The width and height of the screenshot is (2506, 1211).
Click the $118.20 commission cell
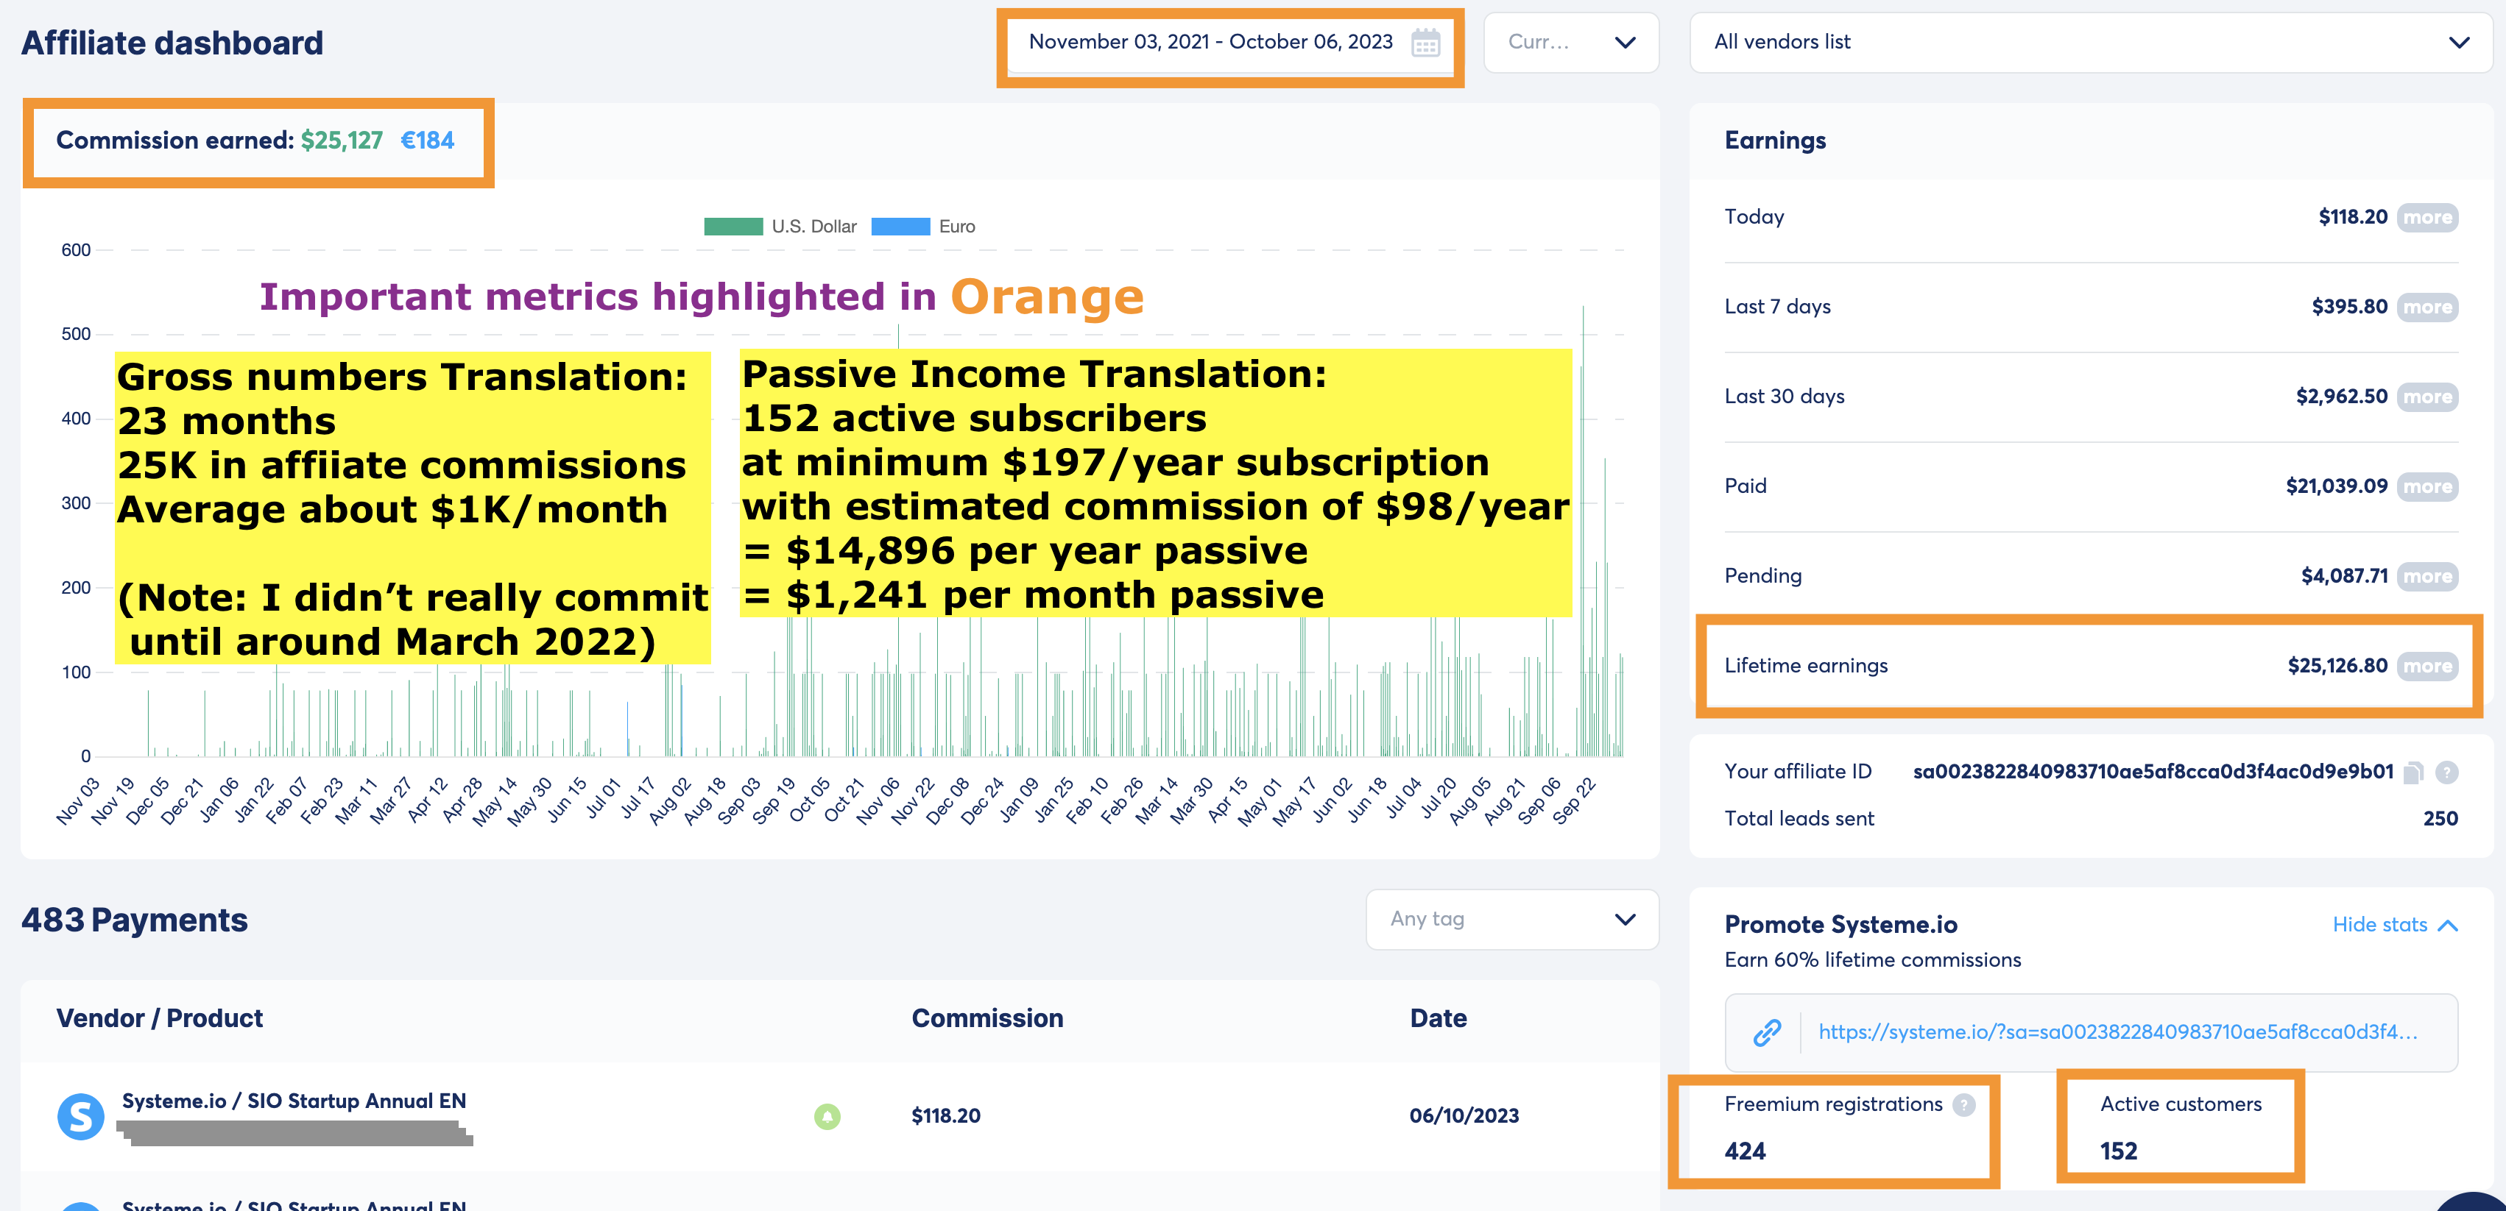pos(945,1117)
